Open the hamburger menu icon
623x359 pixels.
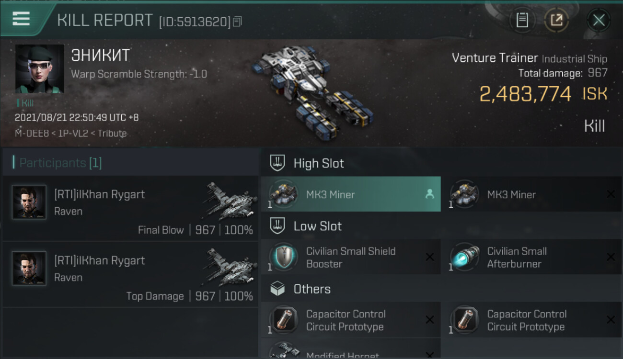point(21,19)
